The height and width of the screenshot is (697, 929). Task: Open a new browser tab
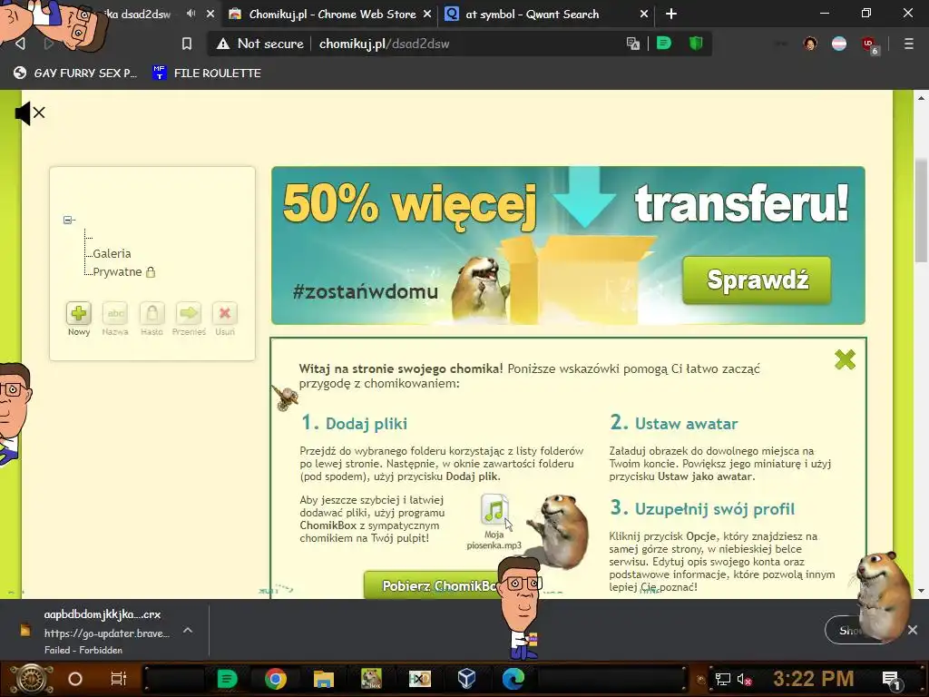click(x=671, y=14)
